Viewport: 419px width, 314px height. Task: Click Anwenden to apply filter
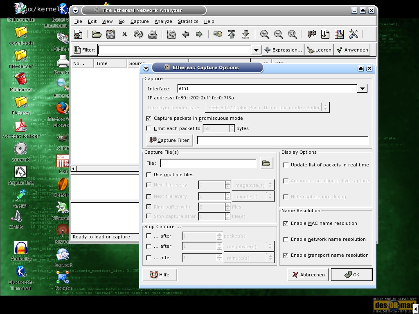[x=352, y=50]
